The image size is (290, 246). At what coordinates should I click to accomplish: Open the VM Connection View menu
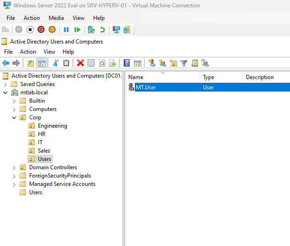coord(78,18)
